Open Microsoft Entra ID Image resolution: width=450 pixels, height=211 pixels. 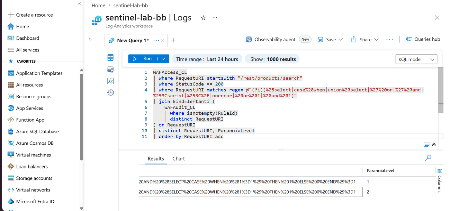tap(35, 201)
